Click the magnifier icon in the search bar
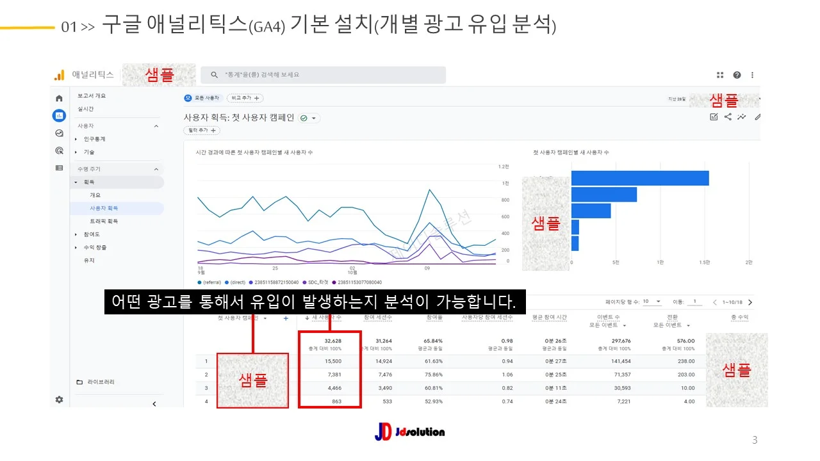Image resolution: width=820 pixels, height=461 pixels. pos(214,75)
